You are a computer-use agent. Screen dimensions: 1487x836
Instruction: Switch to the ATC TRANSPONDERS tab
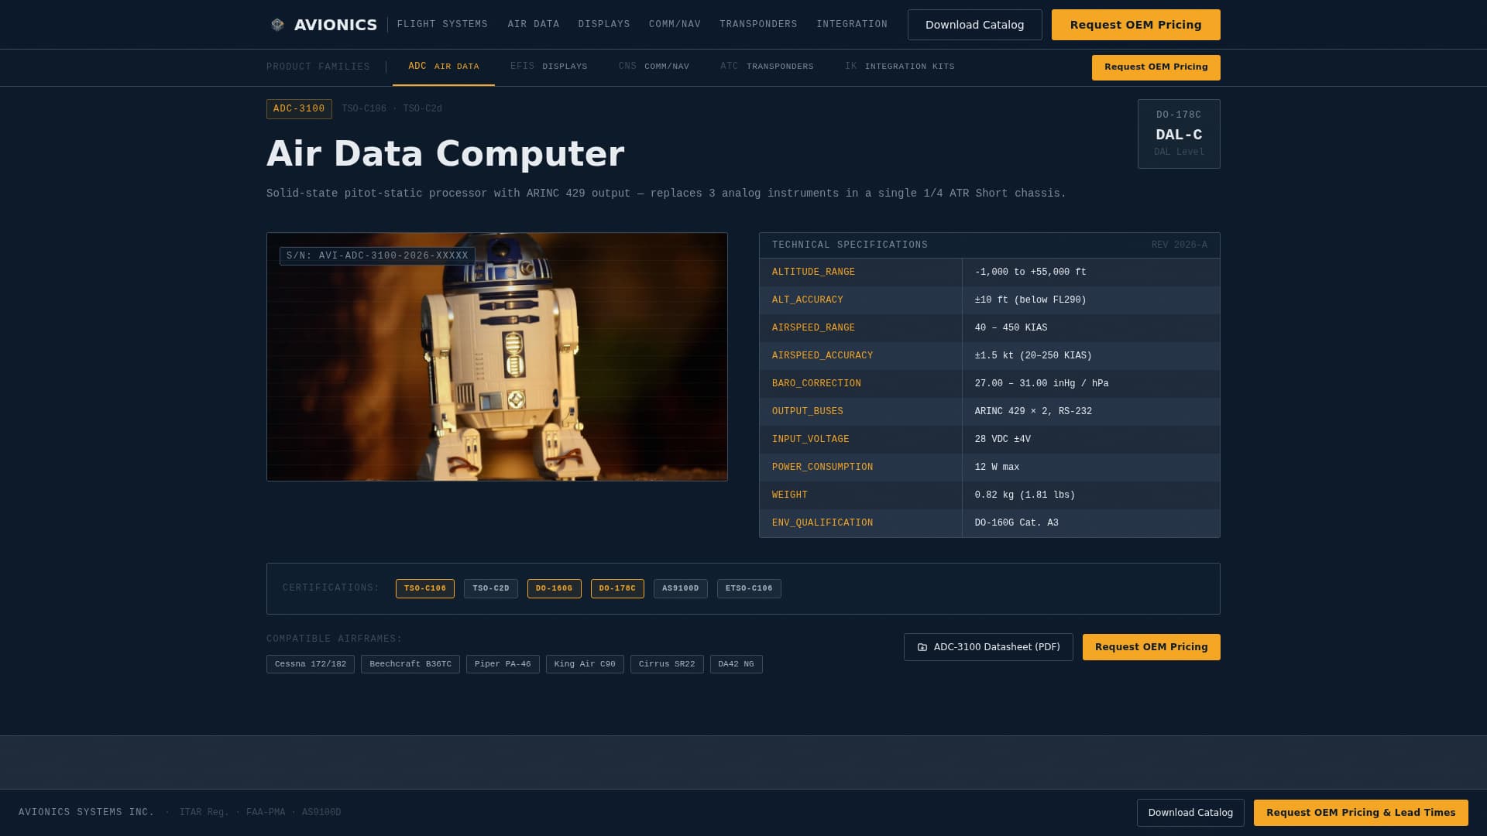767,67
